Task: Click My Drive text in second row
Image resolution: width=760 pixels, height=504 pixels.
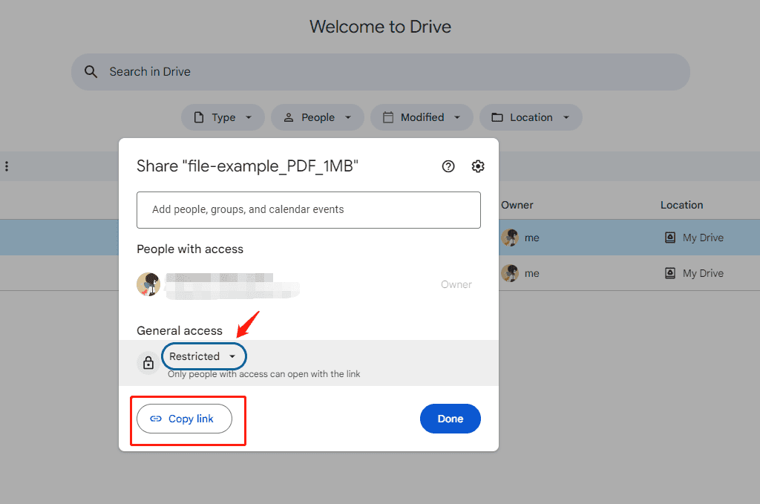Action: coord(703,273)
